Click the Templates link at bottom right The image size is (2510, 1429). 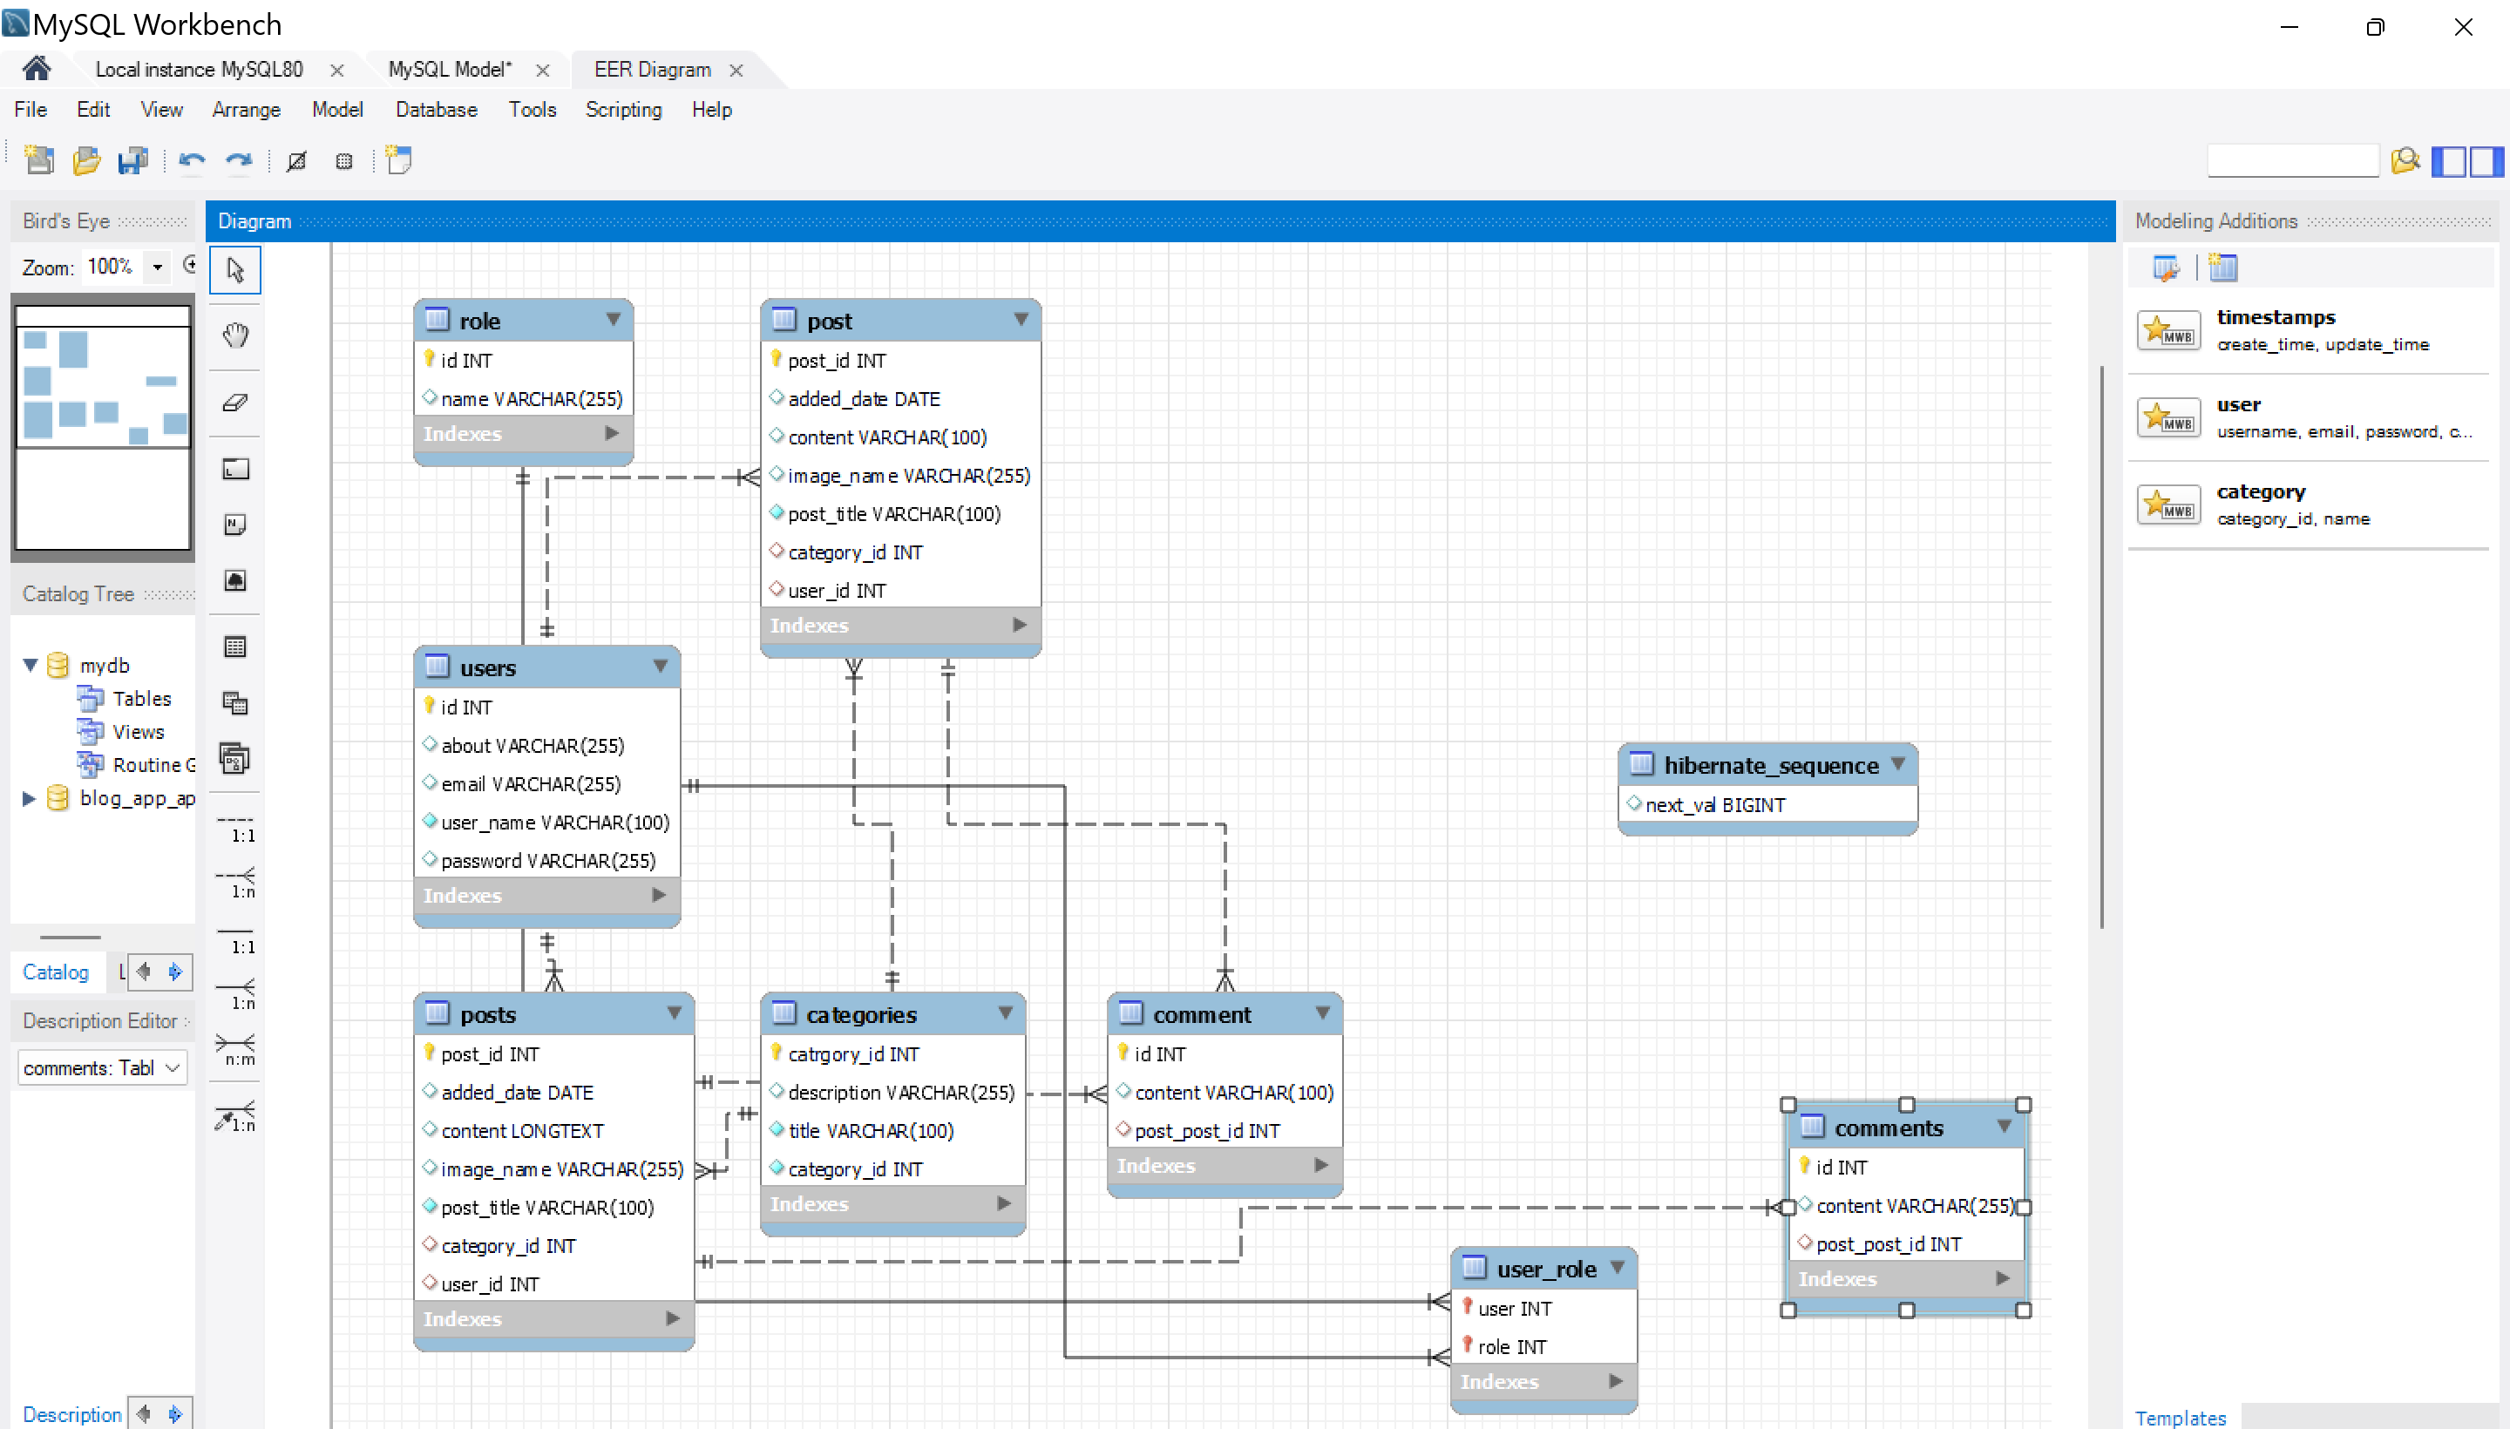[x=2181, y=1417]
